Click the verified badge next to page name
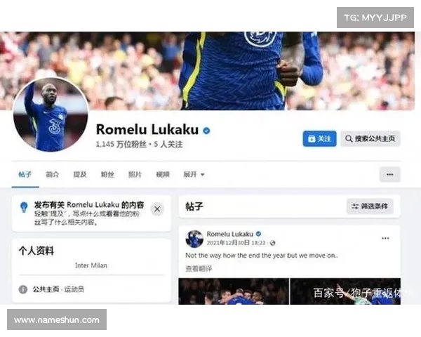The width and height of the screenshot is (421, 337). click(x=206, y=131)
